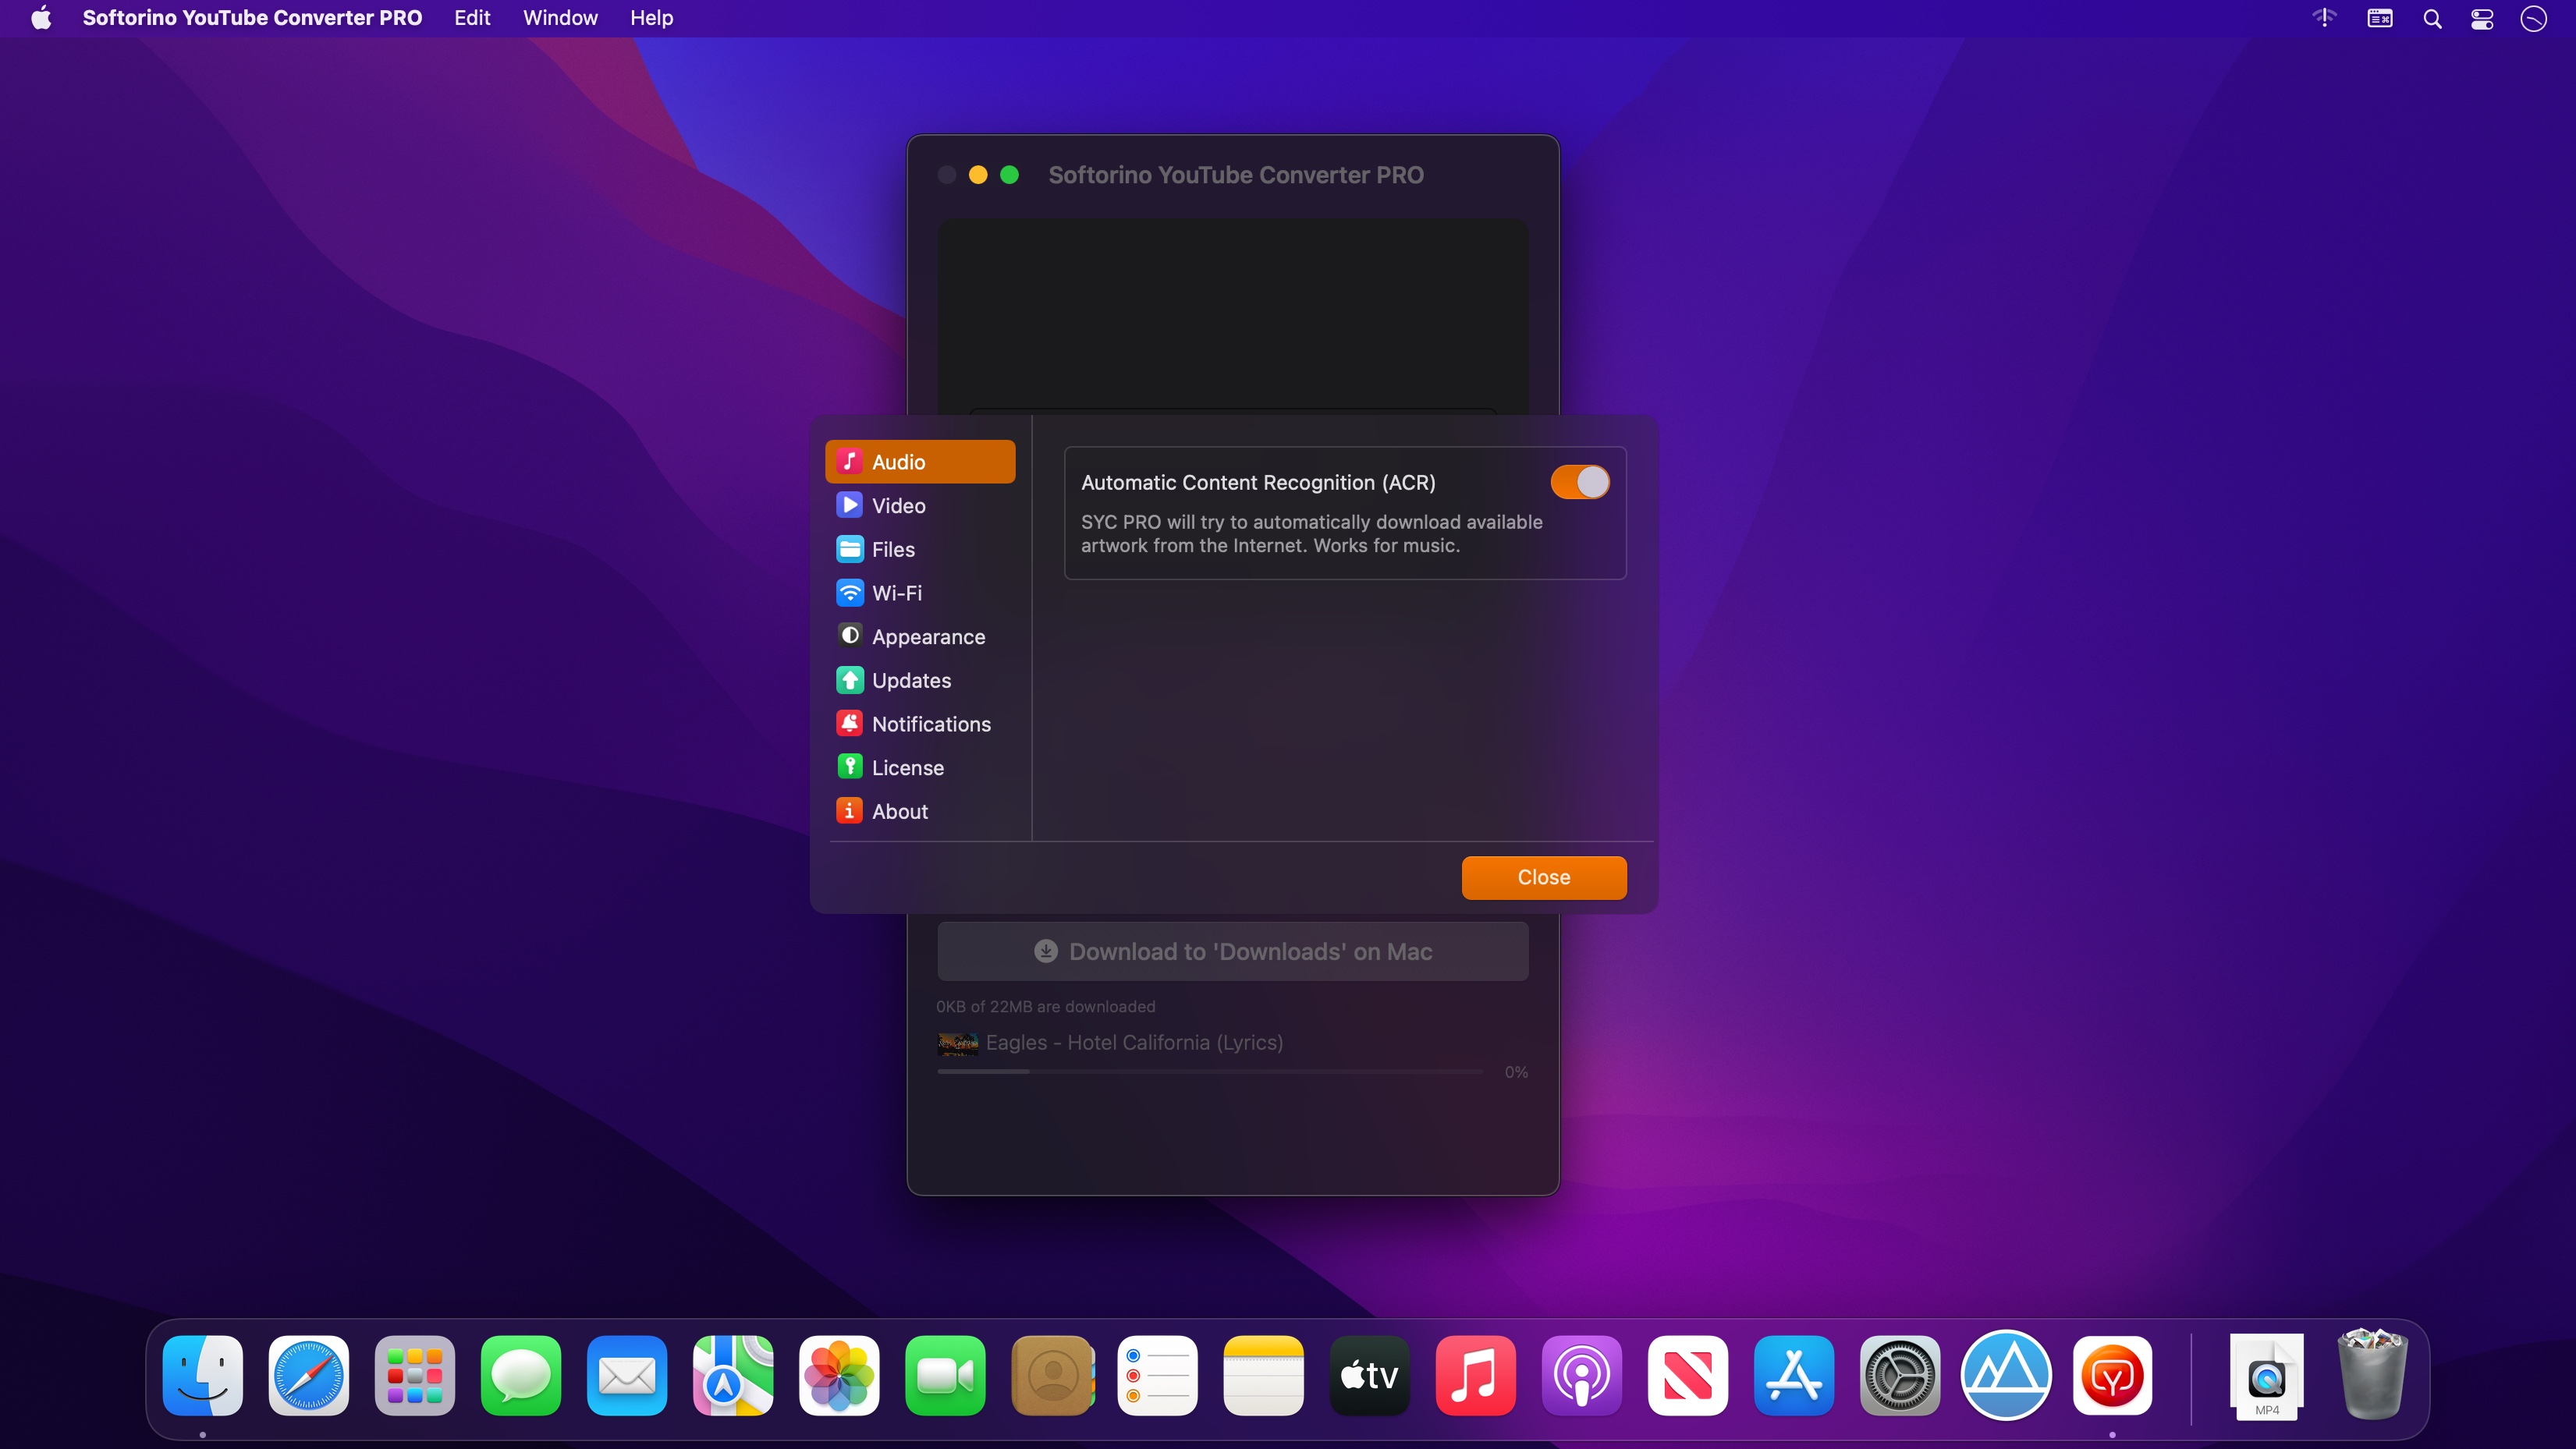Open Trash from the Dock
The image size is (2576, 1449).
click(x=2373, y=1374)
